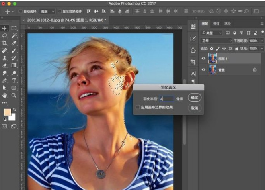Select the Magic Wand tool
This screenshot has width=265, height=190.
click(14, 35)
